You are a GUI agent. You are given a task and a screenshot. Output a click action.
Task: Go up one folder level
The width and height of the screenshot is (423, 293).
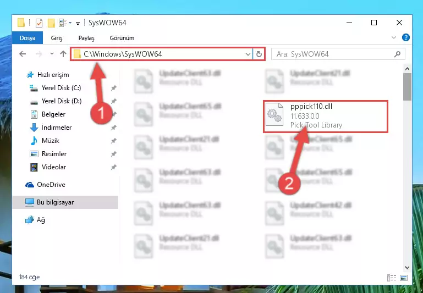tap(63, 54)
